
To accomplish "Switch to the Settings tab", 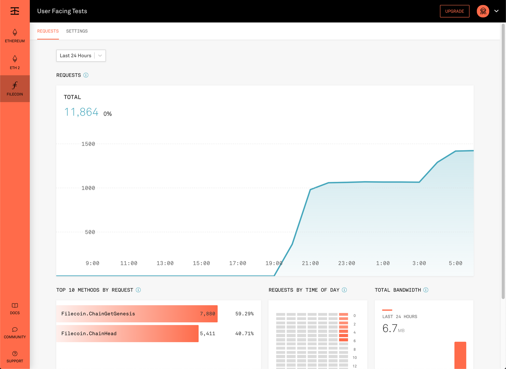I will coord(77,31).
